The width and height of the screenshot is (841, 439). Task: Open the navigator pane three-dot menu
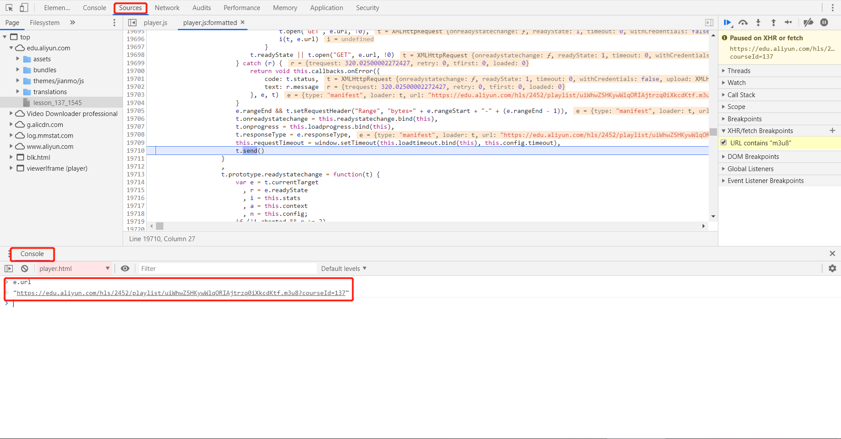point(114,22)
